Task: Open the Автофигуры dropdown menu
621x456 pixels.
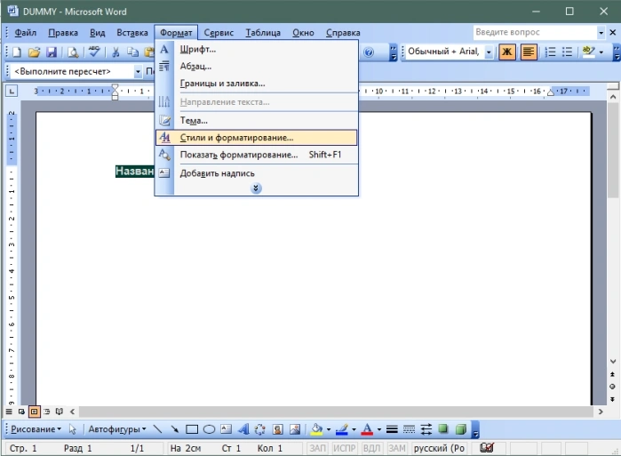Action: pos(117,429)
